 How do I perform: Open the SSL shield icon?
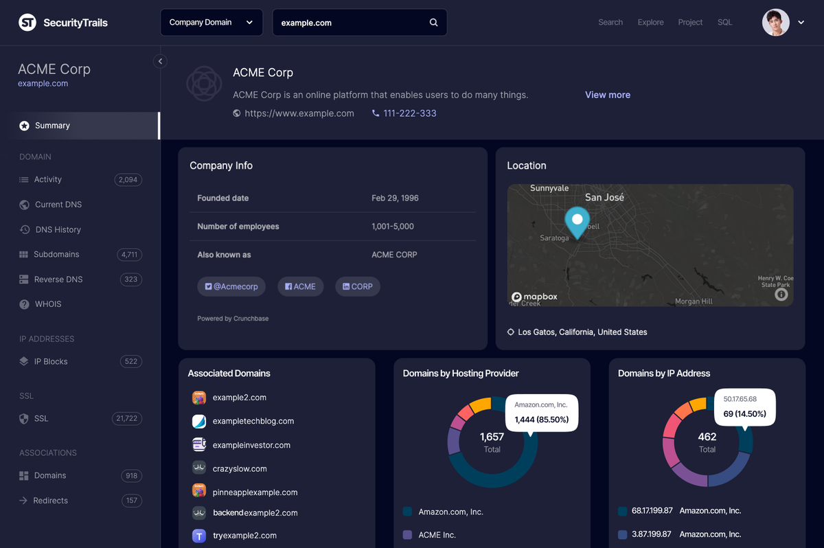pyautogui.click(x=24, y=418)
